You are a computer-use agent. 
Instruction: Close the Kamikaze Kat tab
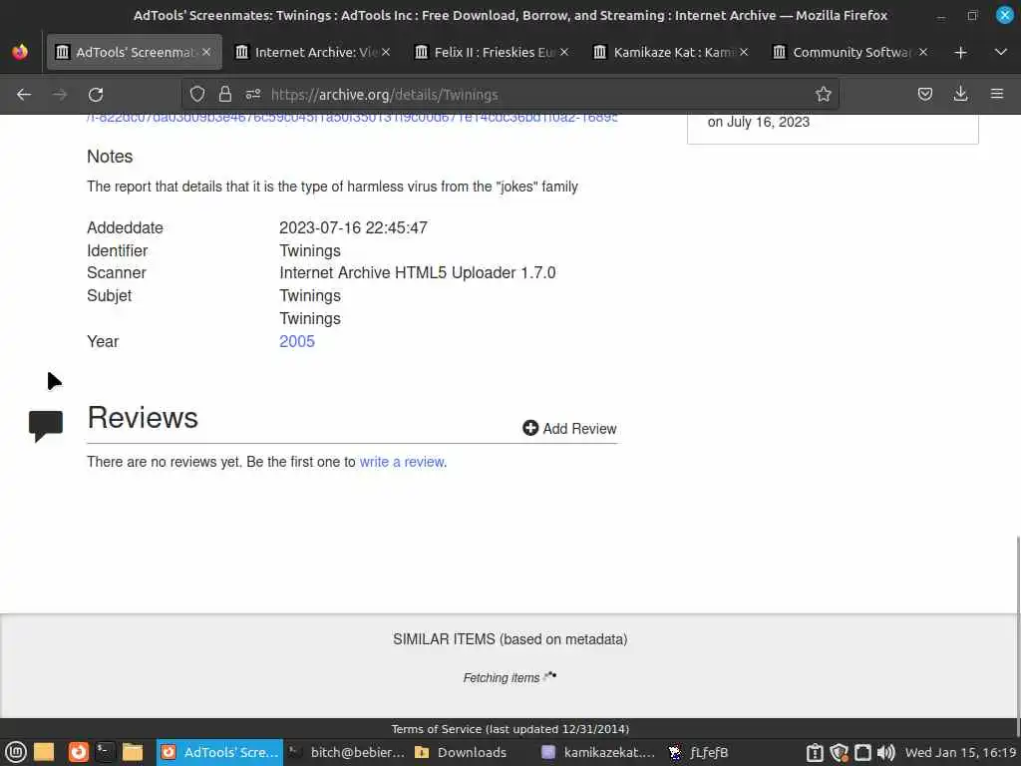point(744,52)
